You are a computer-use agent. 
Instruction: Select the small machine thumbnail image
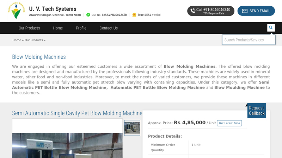[x=132, y=128]
